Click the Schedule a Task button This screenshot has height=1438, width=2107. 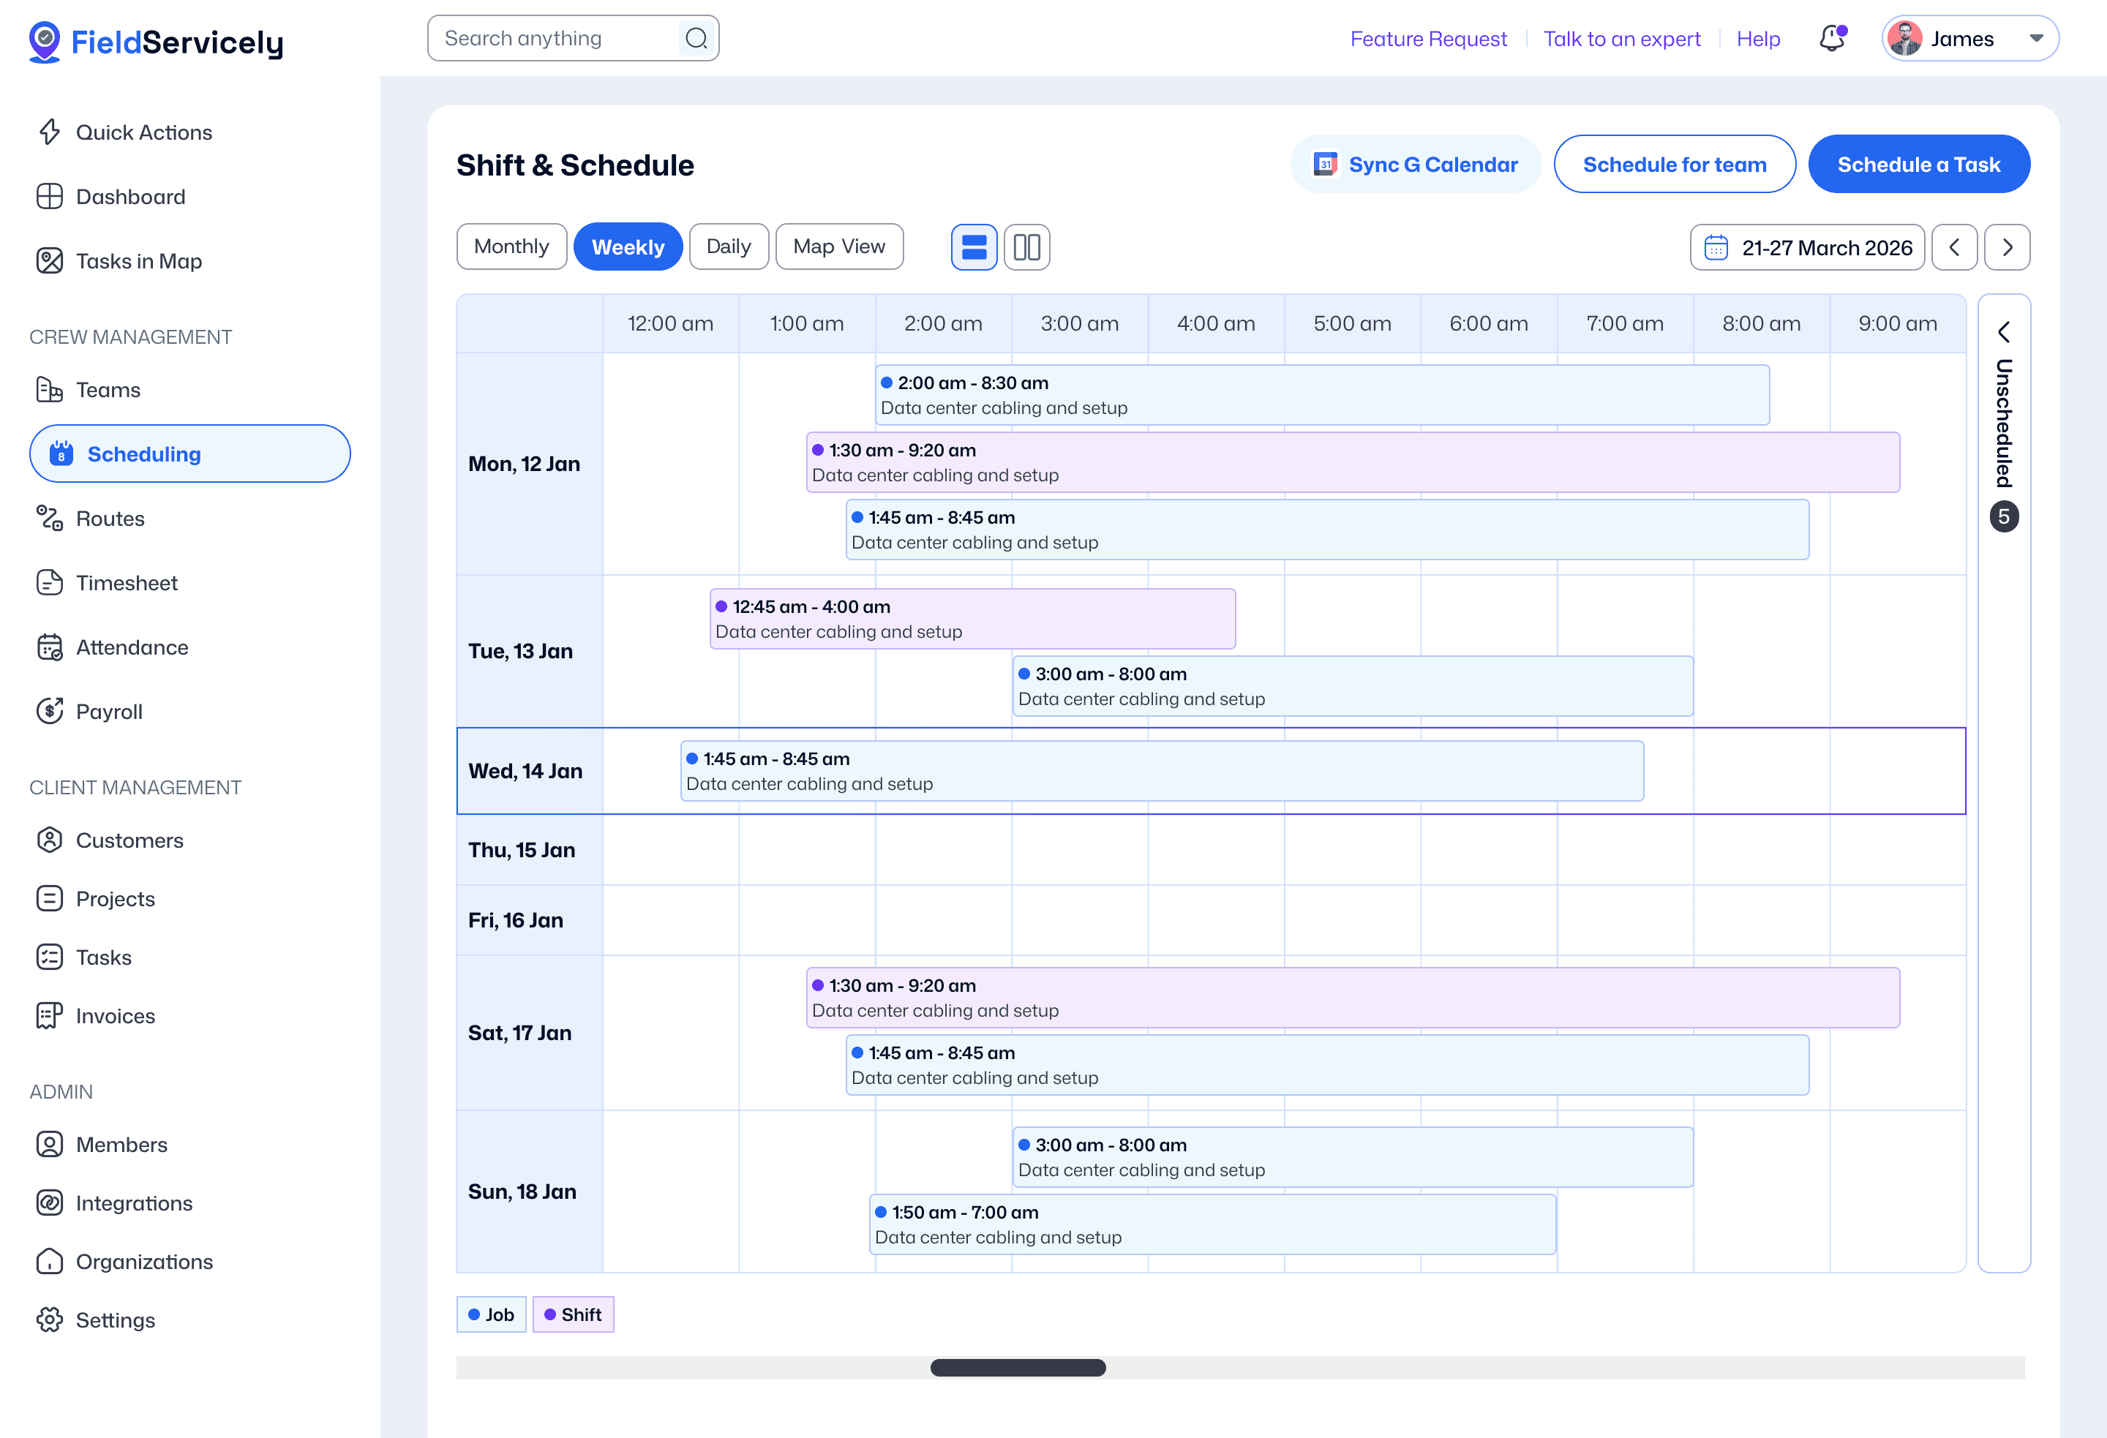pos(1918,164)
